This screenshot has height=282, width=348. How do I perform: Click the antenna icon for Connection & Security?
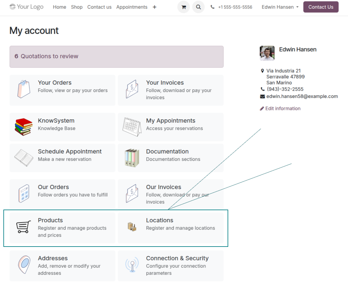132,265
